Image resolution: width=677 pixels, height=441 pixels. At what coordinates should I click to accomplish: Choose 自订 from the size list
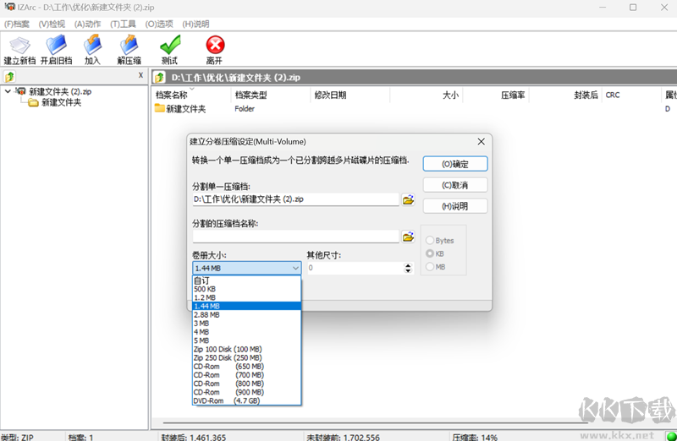[246, 280]
